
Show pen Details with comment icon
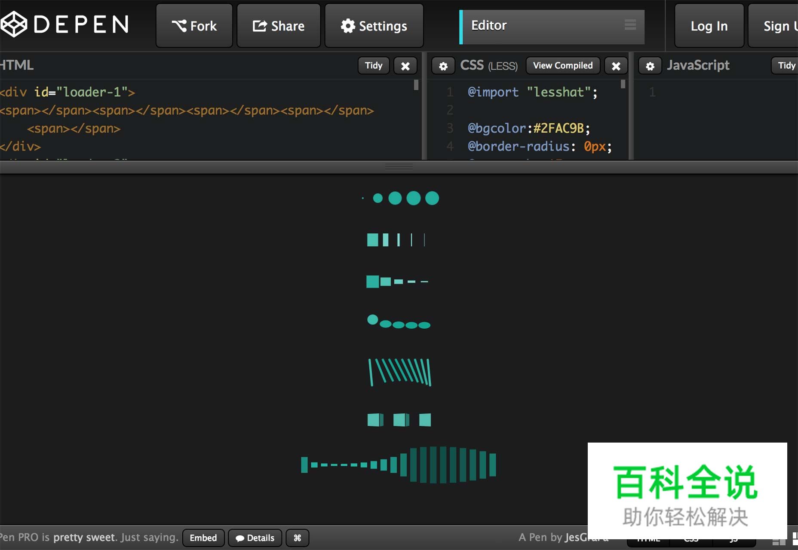255,538
